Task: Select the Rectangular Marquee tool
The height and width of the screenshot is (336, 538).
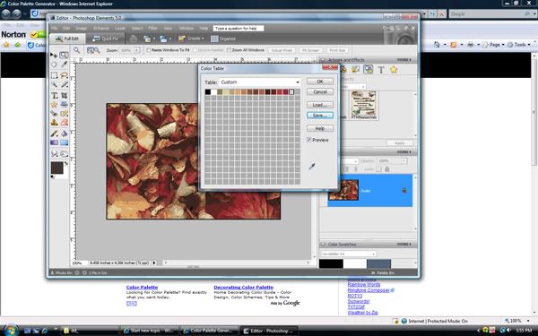Action: click(x=54, y=75)
